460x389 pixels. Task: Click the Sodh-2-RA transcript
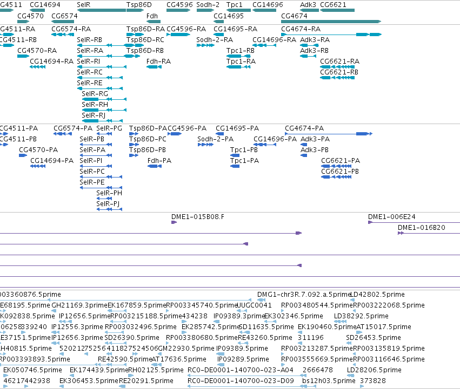click(x=205, y=45)
